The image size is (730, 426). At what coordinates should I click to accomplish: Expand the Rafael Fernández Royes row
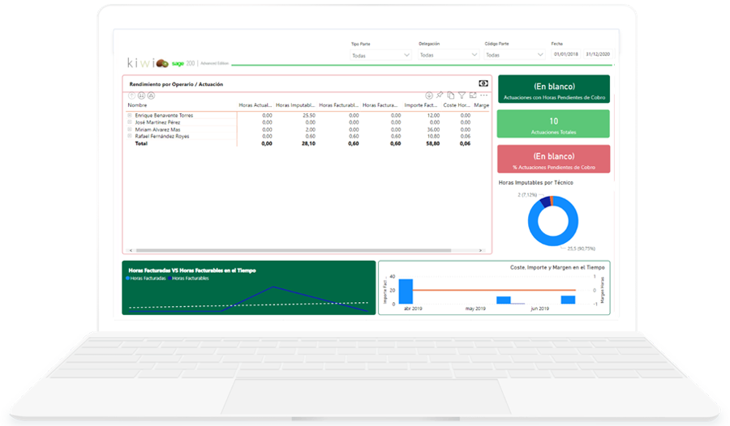click(130, 136)
